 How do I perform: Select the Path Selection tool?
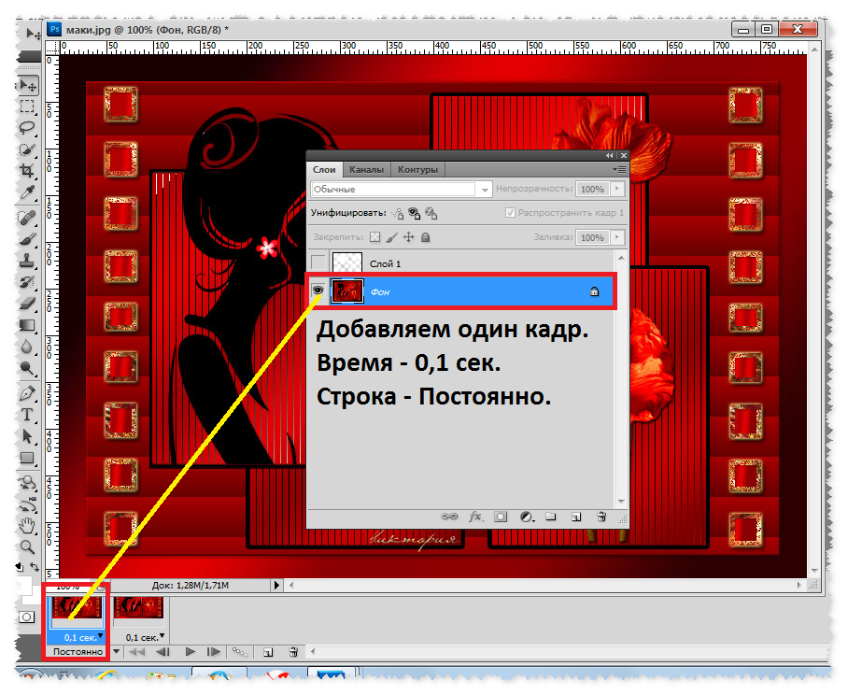coord(27,436)
